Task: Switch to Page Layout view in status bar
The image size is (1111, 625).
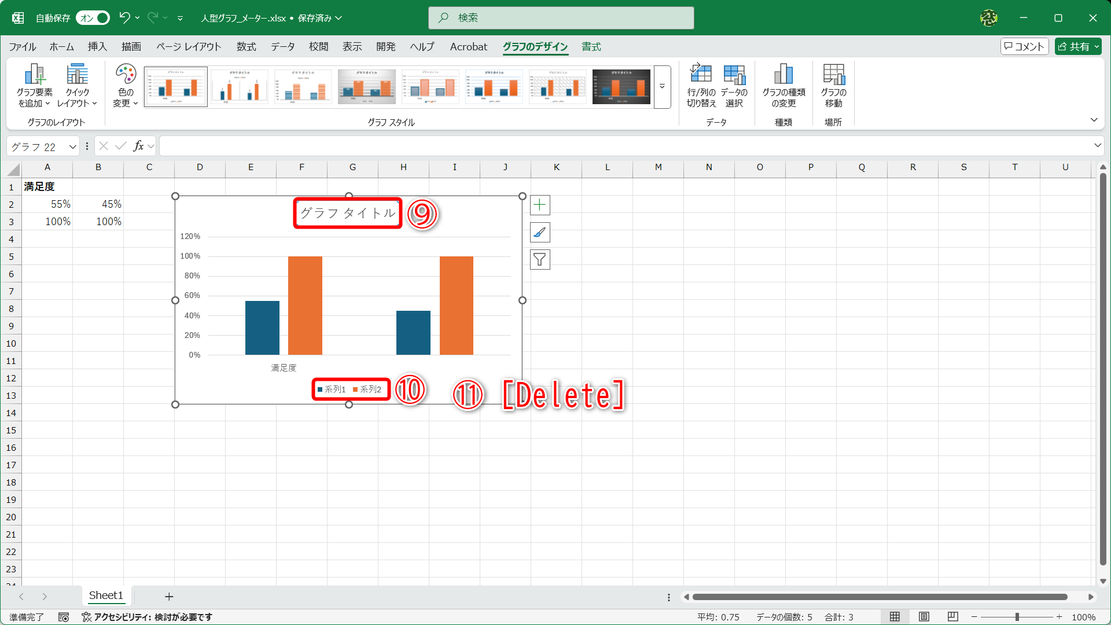Action: (924, 617)
